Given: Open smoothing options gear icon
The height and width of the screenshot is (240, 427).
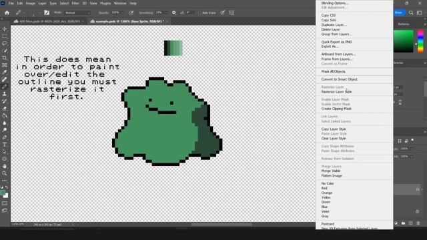Looking at the screenshot, I should pos(173,13).
